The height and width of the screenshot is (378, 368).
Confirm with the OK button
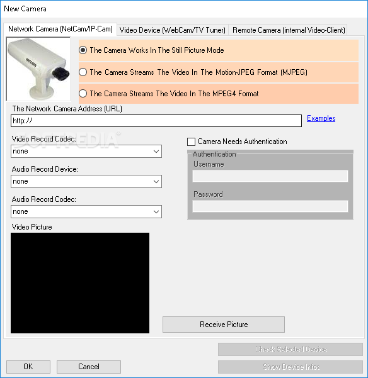(28, 367)
